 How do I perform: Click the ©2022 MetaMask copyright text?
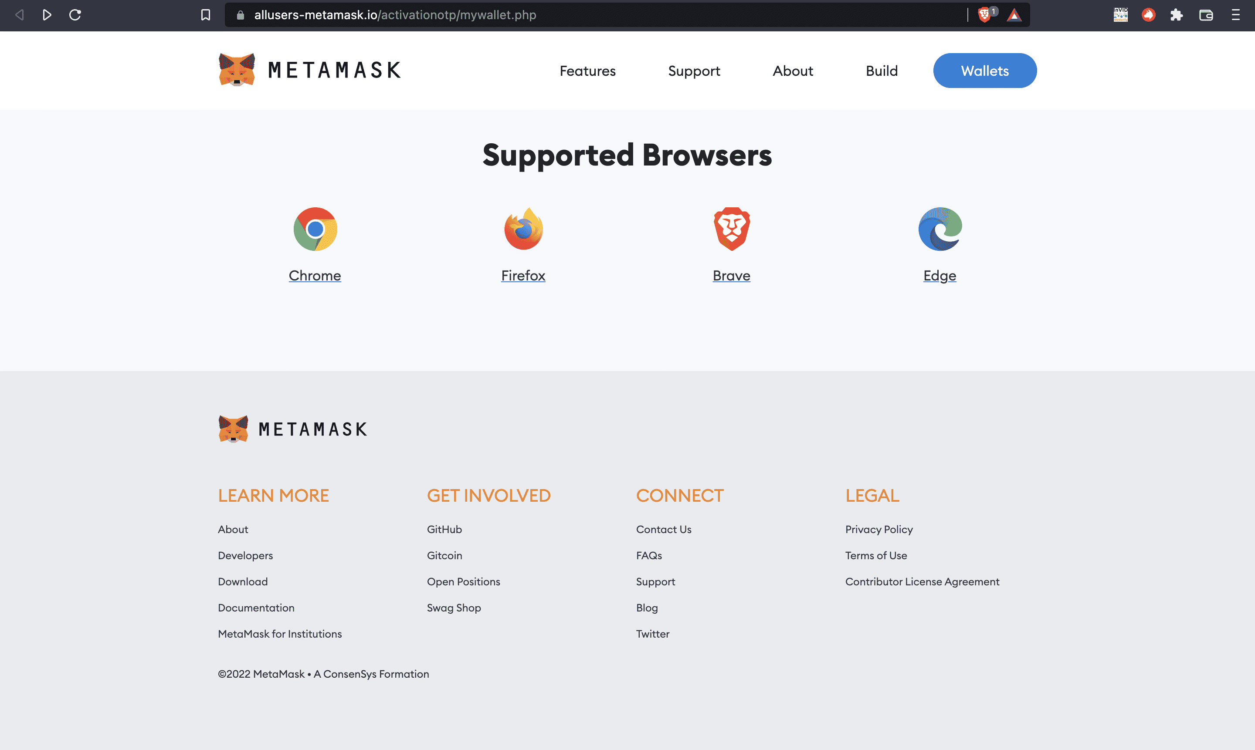(x=323, y=674)
